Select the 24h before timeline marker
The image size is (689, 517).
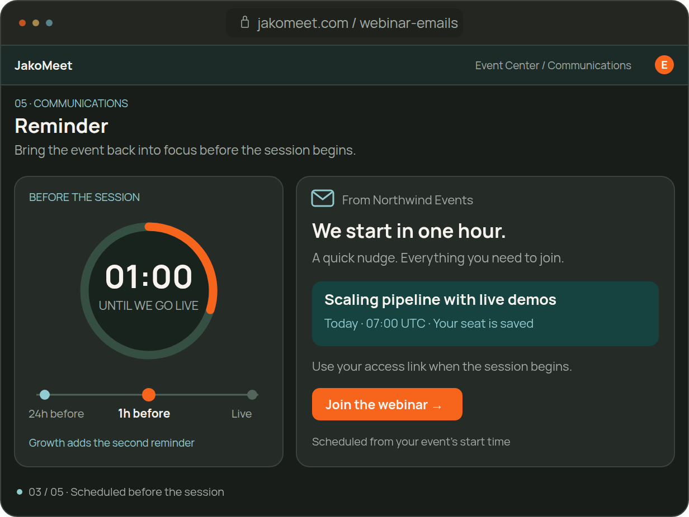point(45,395)
